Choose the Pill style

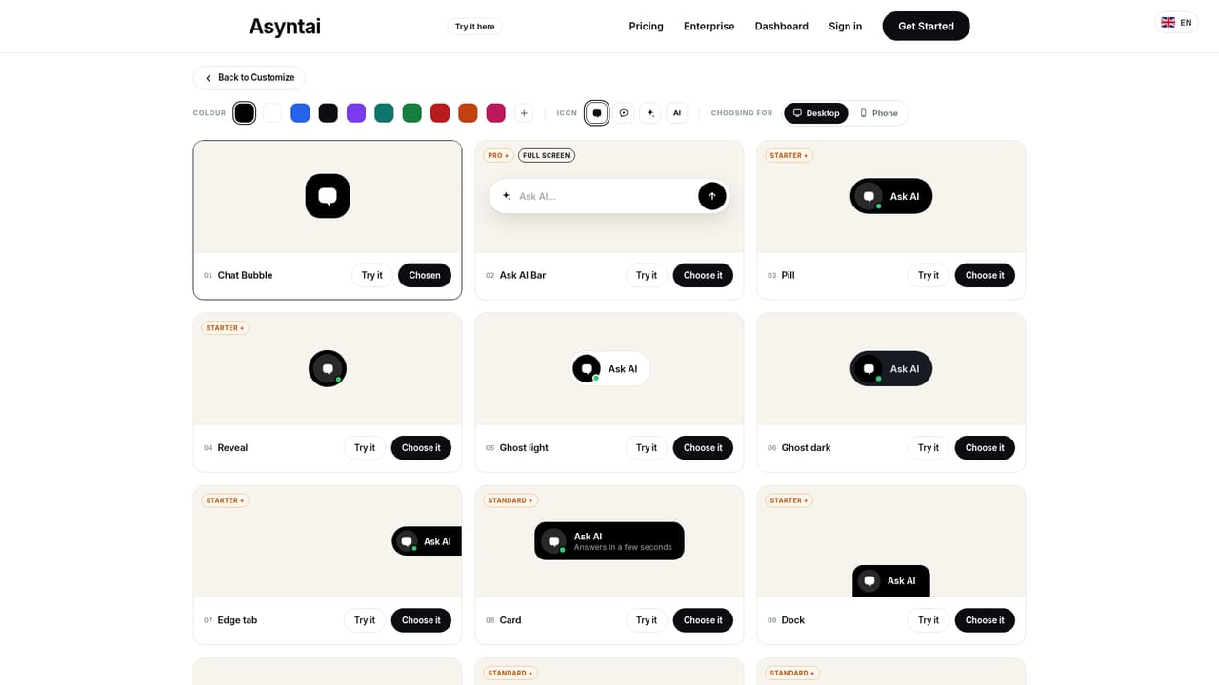(985, 275)
